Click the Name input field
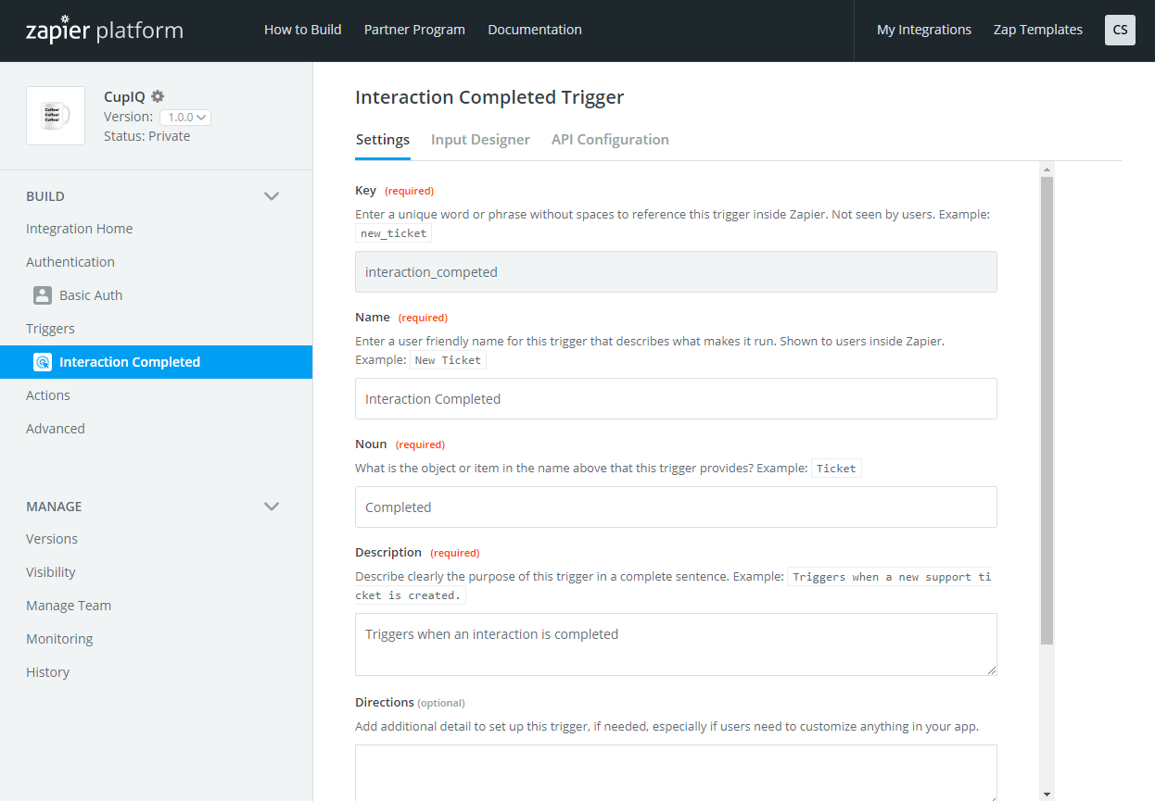1155x801 pixels. point(676,399)
